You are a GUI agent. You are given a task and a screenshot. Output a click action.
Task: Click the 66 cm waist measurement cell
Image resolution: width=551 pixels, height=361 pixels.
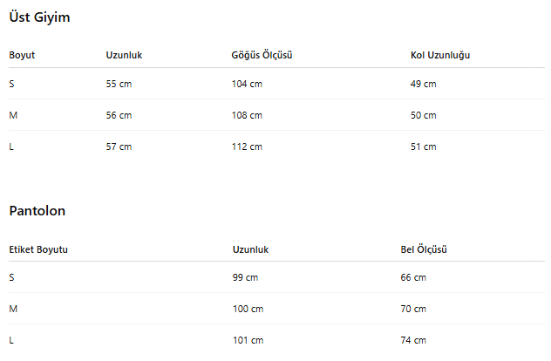[413, 277]
